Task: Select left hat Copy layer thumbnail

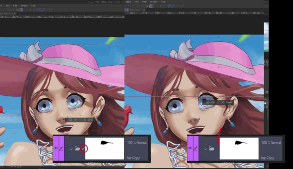Action: click(x=105, y=148)
